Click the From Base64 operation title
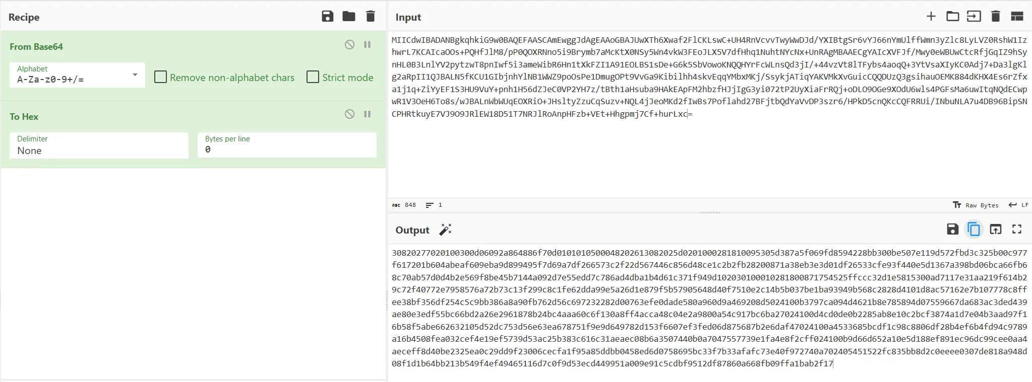Screen dimensions: 1032x382 pos(36,47)
